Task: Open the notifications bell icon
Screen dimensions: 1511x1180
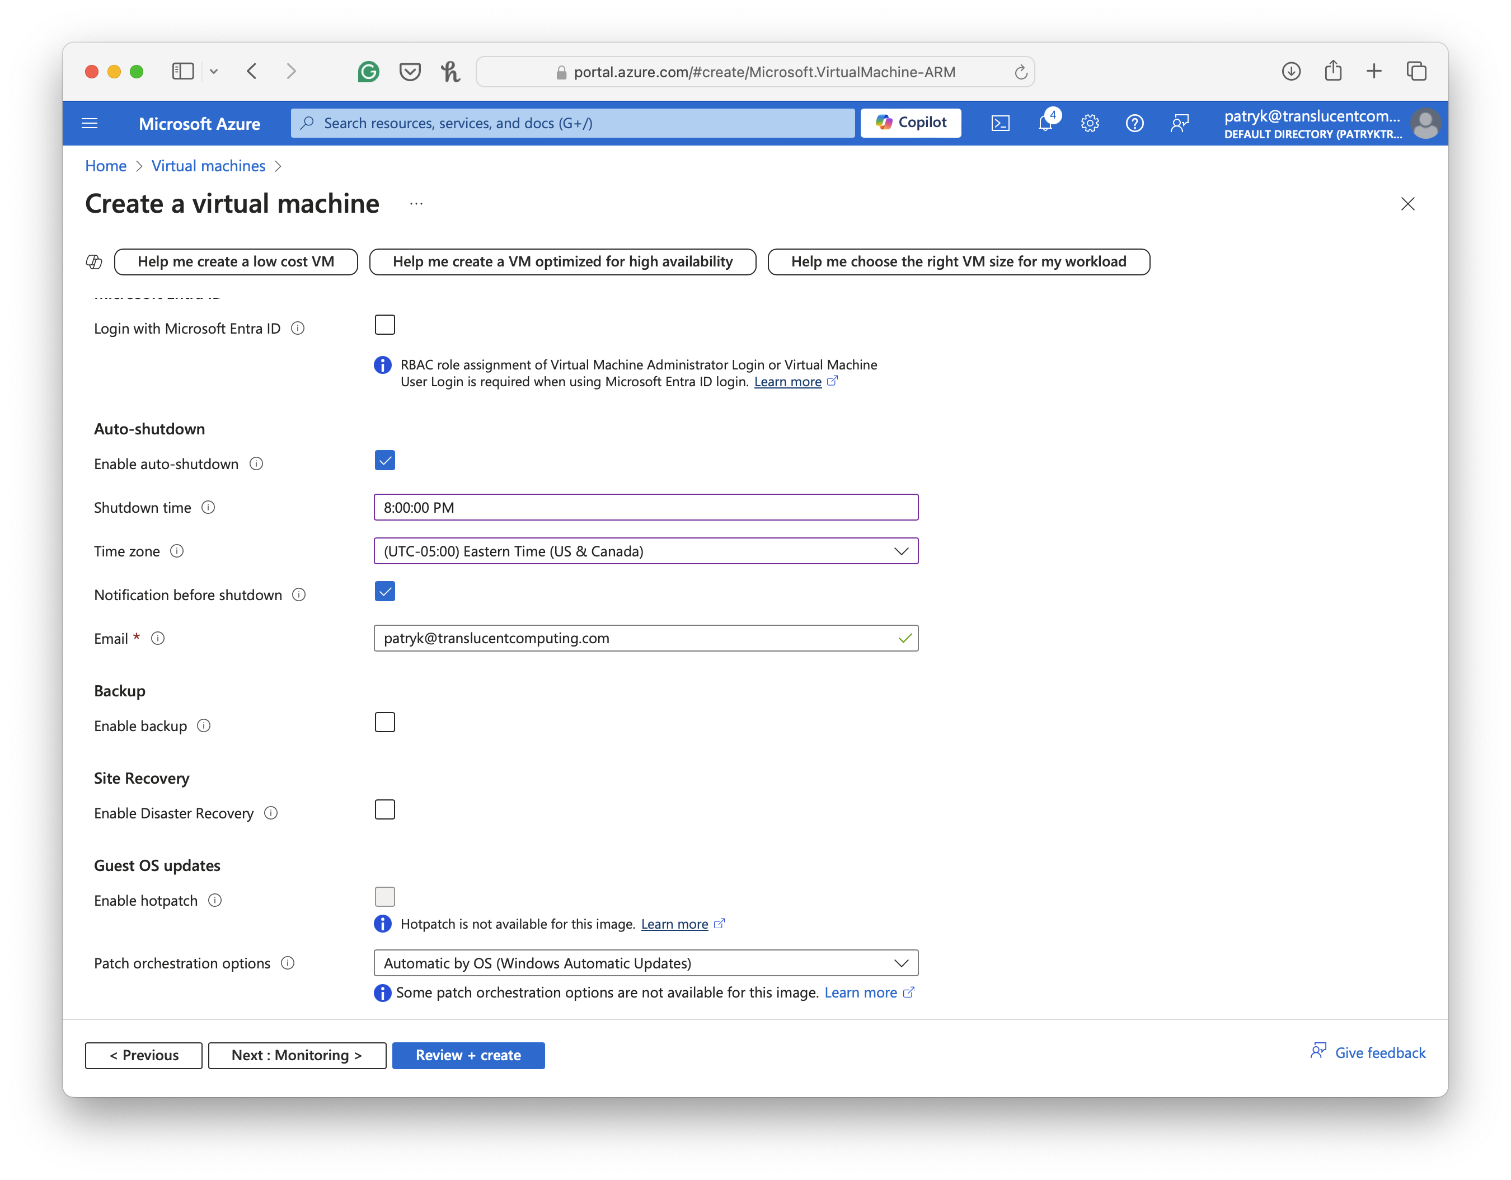Action: tap(1045, 123)
